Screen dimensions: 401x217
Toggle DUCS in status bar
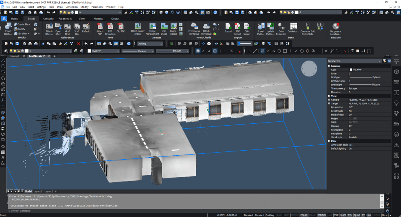coord(343,215)
